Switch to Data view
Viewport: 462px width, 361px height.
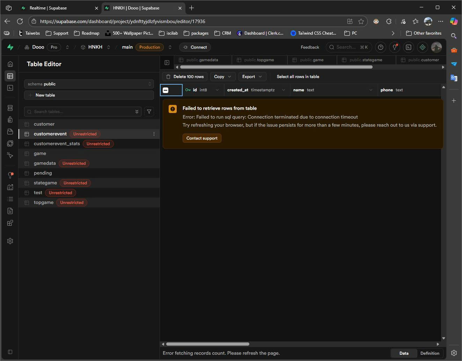pyautogui.click(x=404, y=353)
